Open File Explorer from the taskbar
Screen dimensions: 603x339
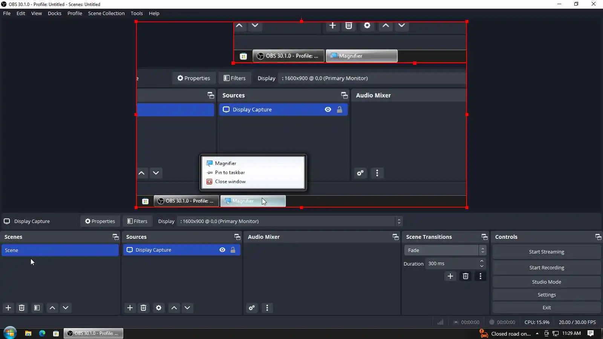click(28, 333)
